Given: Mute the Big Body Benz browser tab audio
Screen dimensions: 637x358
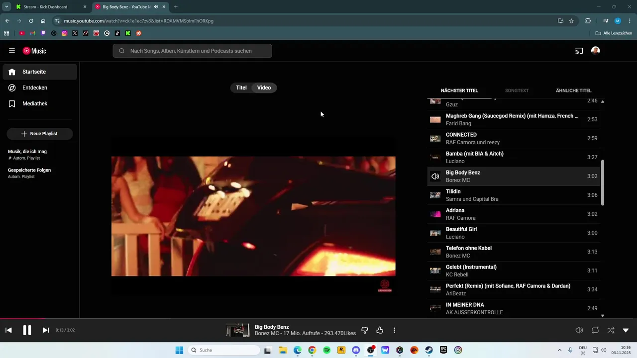Looking at the screenshot, I should pyautogui.click(x=156, y=7).
